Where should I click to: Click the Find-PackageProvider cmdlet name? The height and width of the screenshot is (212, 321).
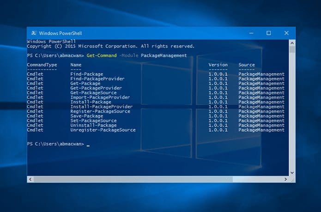click(97, 79)
